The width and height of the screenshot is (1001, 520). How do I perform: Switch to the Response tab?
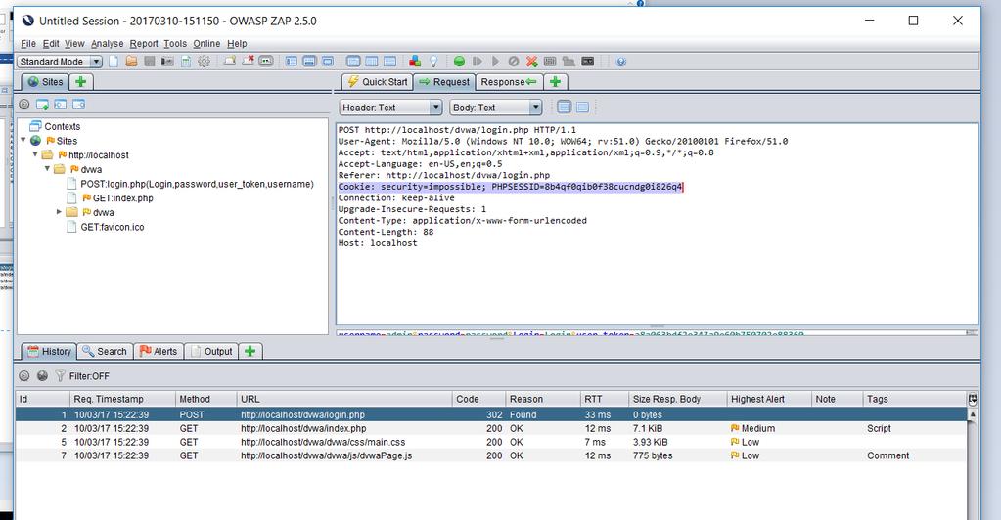pyautogui.click(x=509, y=82)
